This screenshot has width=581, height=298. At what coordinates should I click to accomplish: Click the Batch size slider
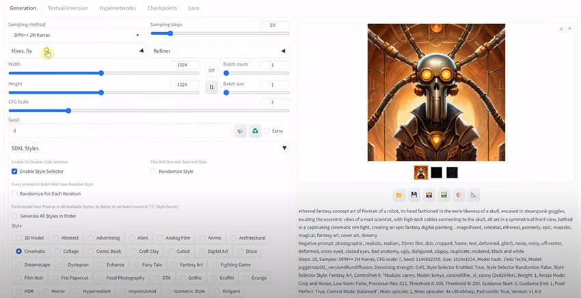click(x=256, y=93)
